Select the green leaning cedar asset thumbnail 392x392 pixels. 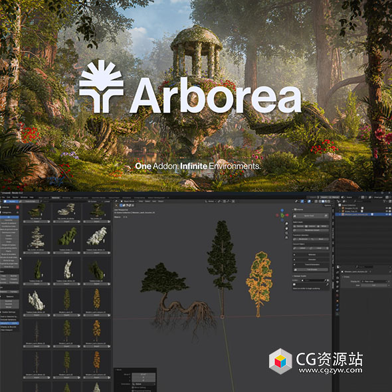(x=66, y=237)
